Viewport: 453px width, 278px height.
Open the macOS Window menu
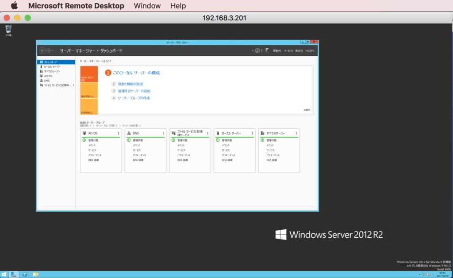pyautogui.click(x=147, y=6)
